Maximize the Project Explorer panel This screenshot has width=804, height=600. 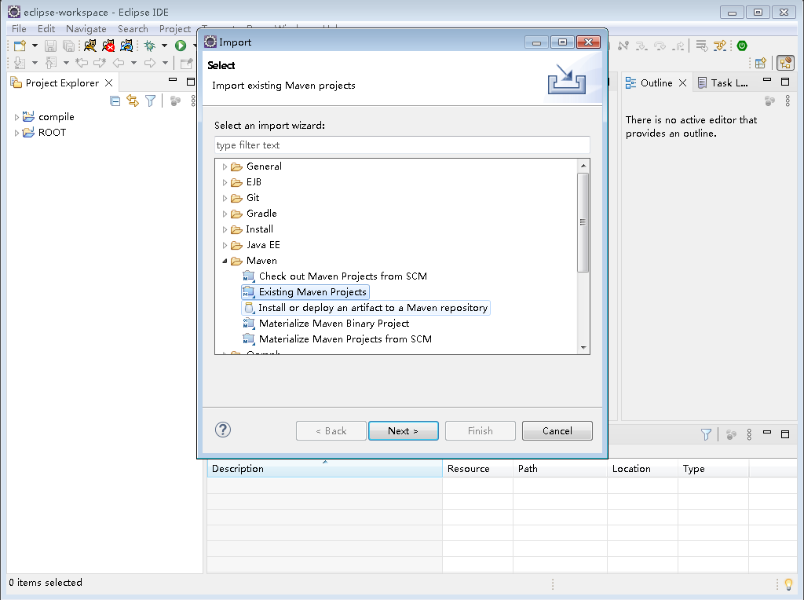tap(191, 82)
